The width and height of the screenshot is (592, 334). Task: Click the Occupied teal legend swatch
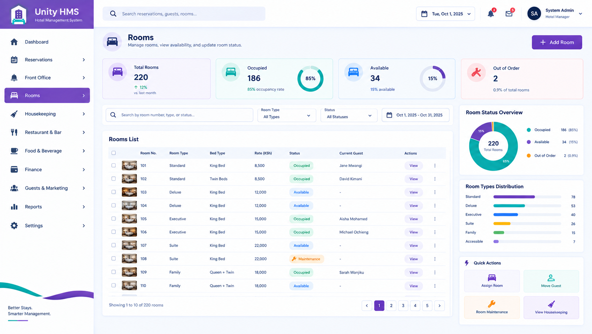click(x=529, y=130)
